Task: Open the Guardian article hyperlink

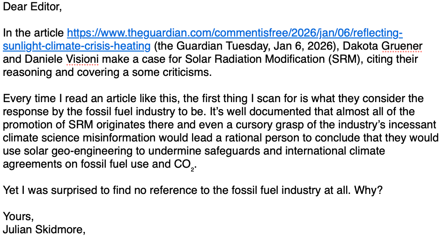Action: pyautogui.click(x=234, y=33)
